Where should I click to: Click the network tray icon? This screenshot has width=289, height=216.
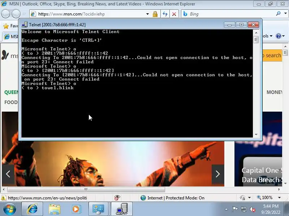pos(244,209)
